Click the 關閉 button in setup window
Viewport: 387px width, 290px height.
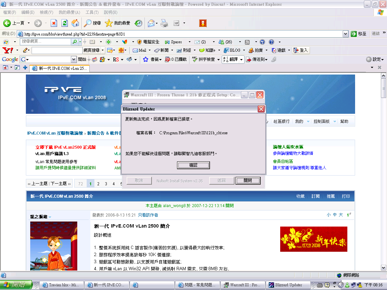point(248,181)
